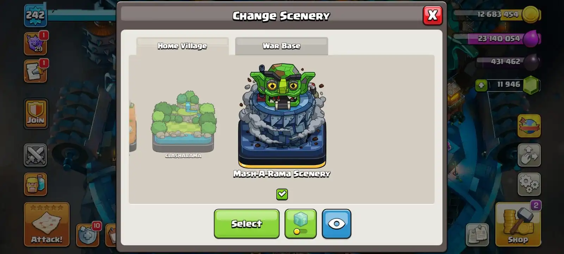Preview scenery with the blue eye button
The width and height of the screenshot is (564, 254).
[336, 224]
